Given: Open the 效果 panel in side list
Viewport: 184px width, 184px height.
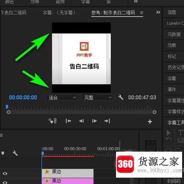Looking at the screenshot, I should point(172,45).
